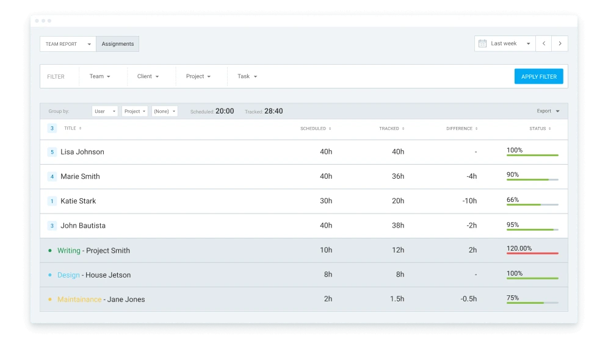
Task: Click the count badge 3 beside John Bautista
Action: click(x=52, y=226)
